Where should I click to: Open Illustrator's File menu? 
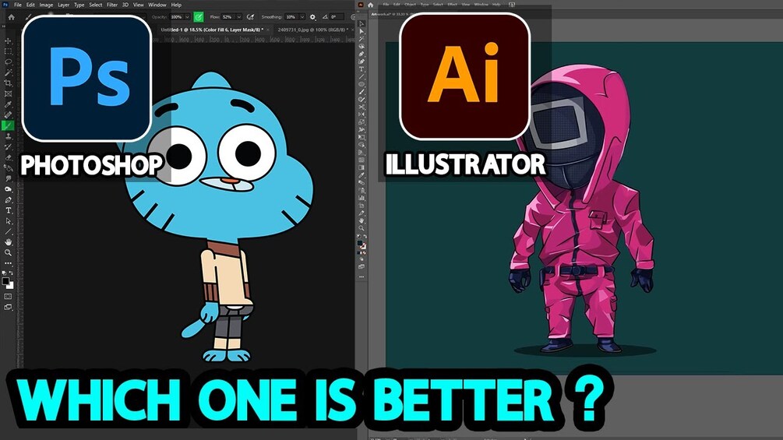pyautogui.click(x=386, y=5)
